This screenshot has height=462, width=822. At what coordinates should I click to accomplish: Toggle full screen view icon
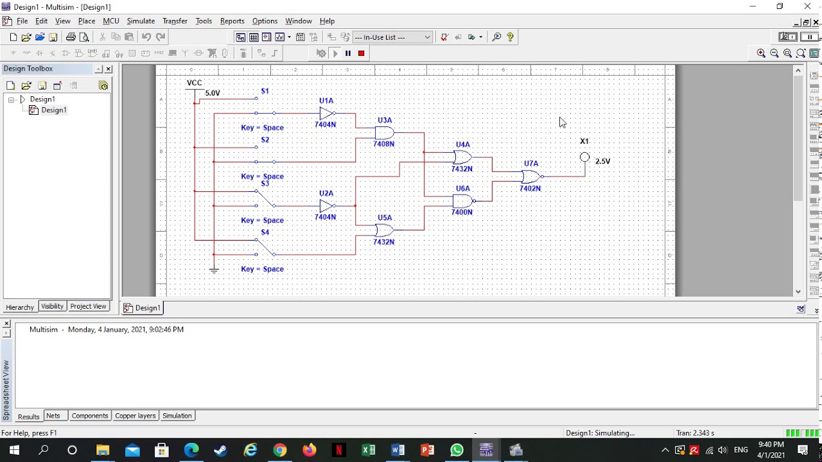(x=814, y=53)
